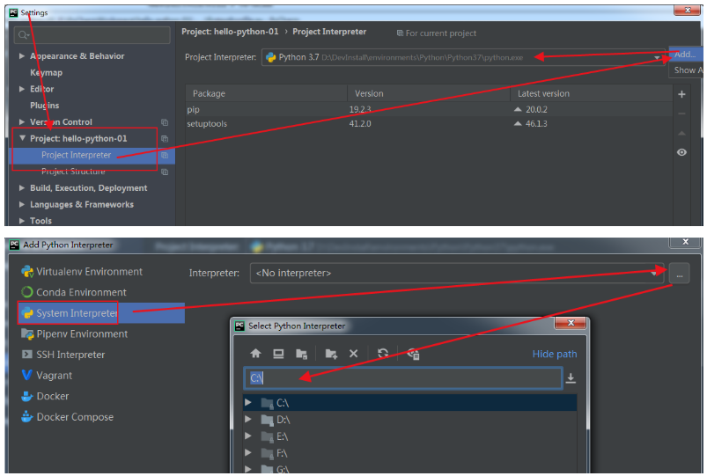
Task: Open the Project Interpreter dropdown
Action: 656,57
